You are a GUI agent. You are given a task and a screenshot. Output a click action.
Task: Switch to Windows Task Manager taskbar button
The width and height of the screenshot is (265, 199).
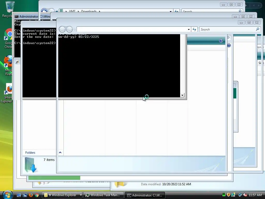click(x=104, y=195)
